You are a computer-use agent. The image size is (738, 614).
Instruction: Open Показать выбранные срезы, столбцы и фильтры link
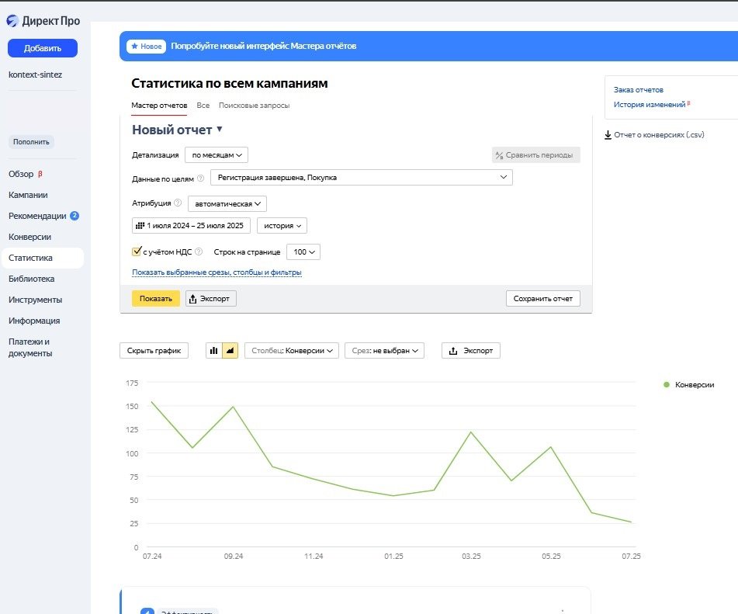click(217, 272)
